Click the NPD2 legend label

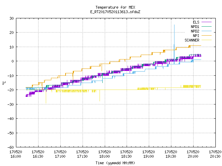tap(195, 31)
